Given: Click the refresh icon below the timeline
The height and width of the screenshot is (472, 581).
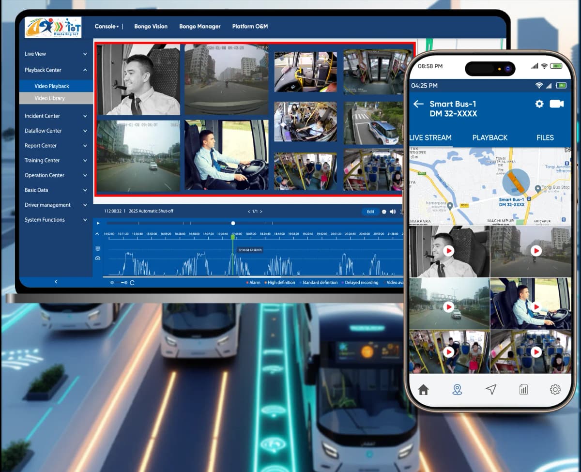Looking at the screenshot, I should (132, 283).
